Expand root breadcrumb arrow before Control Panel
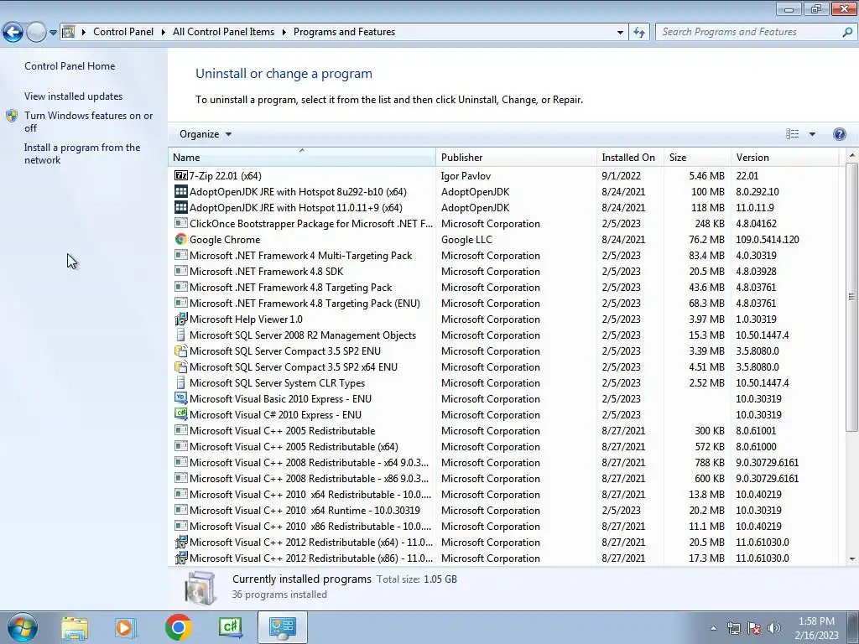Screen dimensions: 859x644 [x=84, y=33]
